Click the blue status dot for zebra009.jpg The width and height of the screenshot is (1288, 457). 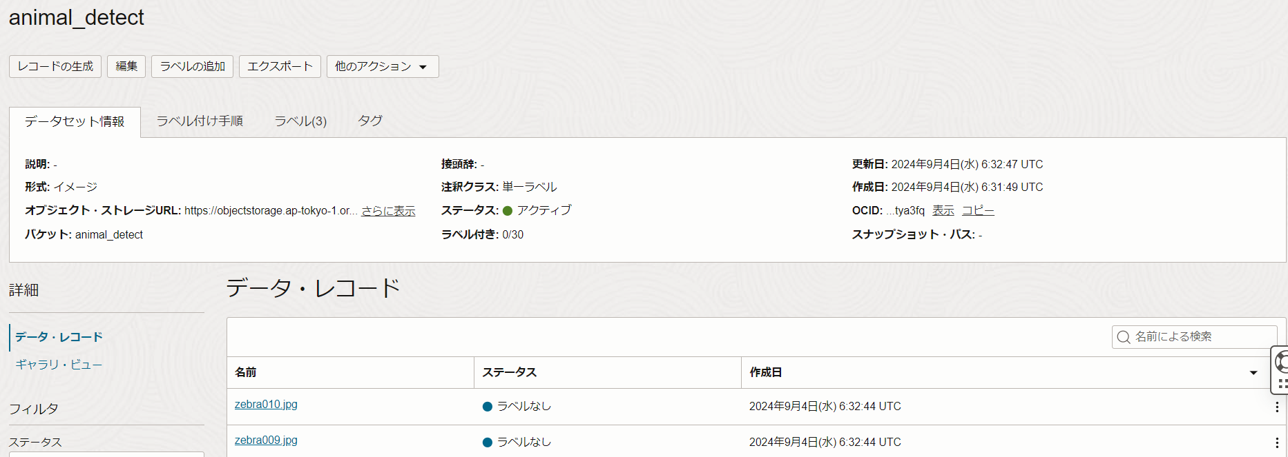[488, 443]
